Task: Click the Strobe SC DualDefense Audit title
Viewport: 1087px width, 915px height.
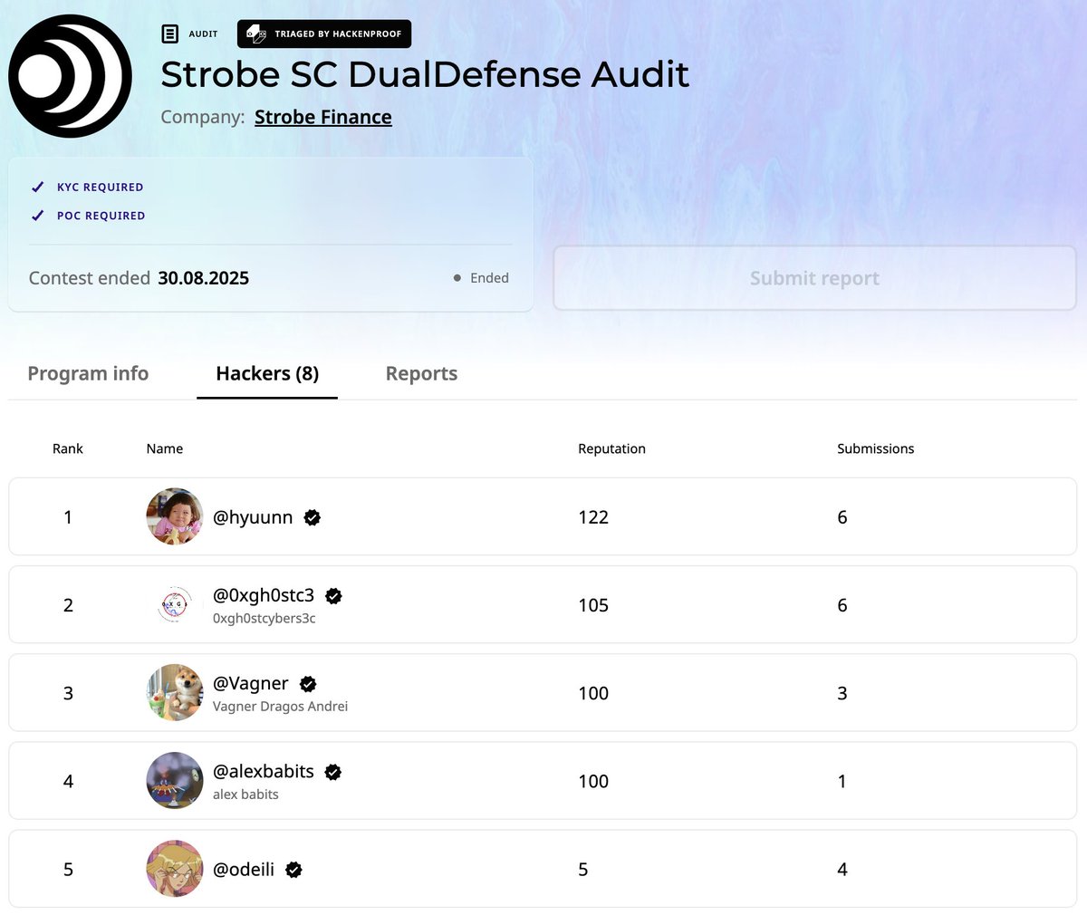Action: [425, 74]
